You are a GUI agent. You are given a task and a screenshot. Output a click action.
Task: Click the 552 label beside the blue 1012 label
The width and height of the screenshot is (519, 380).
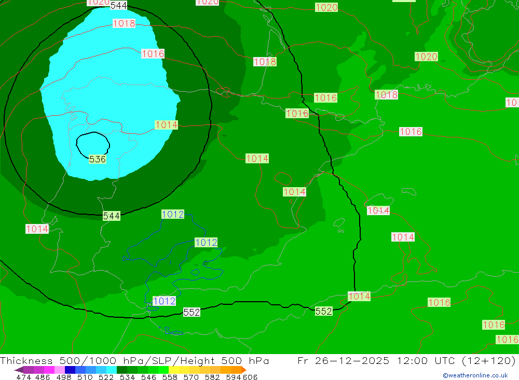click(192, 312)
